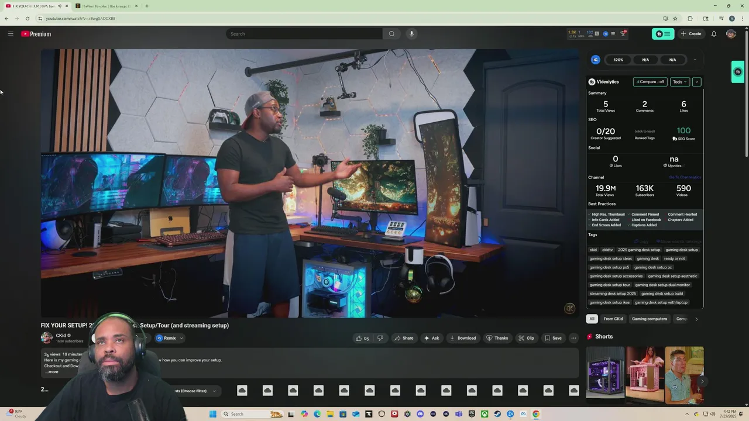This screenshot has width=749, height=421.
Task: Click the Windows taskbar search box
Action: click(253, 414)
